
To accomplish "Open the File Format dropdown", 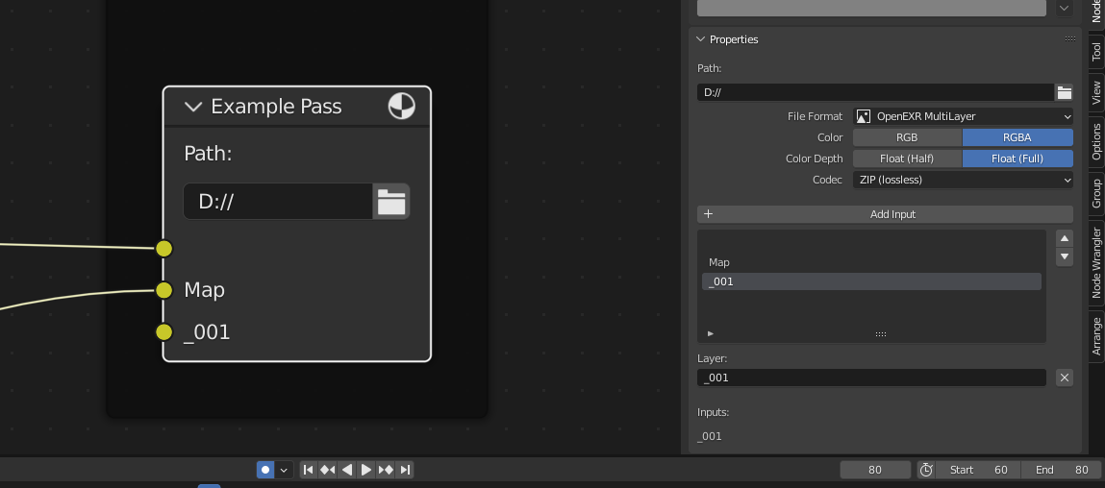I will click(963, 116).
